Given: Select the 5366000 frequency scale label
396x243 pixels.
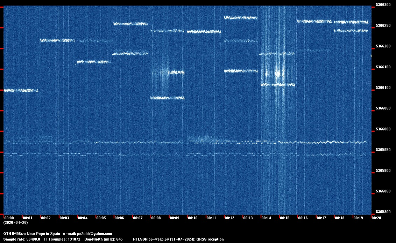Looking at the screenshot, I should (x=383, y=129).
